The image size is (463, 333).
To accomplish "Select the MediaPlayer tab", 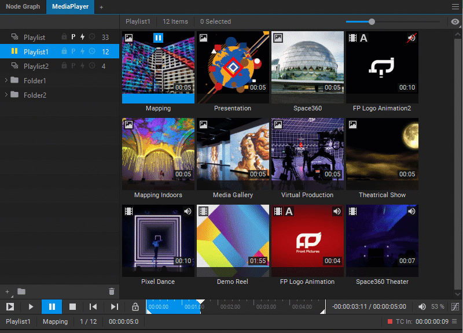I will pyautogui.click(x=70, y=6).
